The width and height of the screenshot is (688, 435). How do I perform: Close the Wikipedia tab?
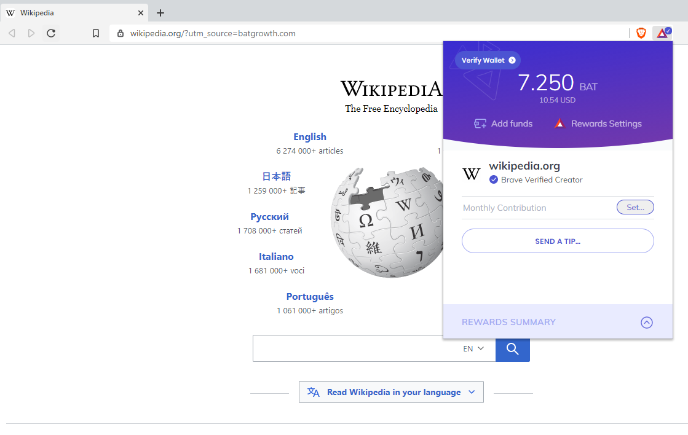point(140,13)
